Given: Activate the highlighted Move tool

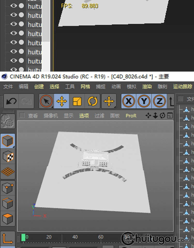Looking at the screenshot, I should tap(62, 101).
